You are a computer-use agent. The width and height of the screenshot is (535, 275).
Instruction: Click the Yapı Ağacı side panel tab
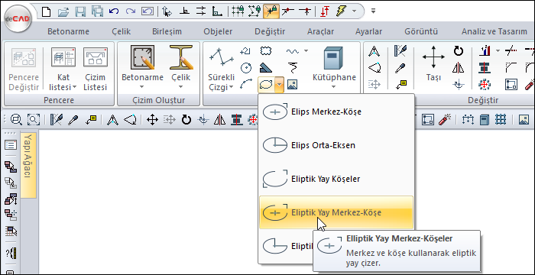(28, 165)
